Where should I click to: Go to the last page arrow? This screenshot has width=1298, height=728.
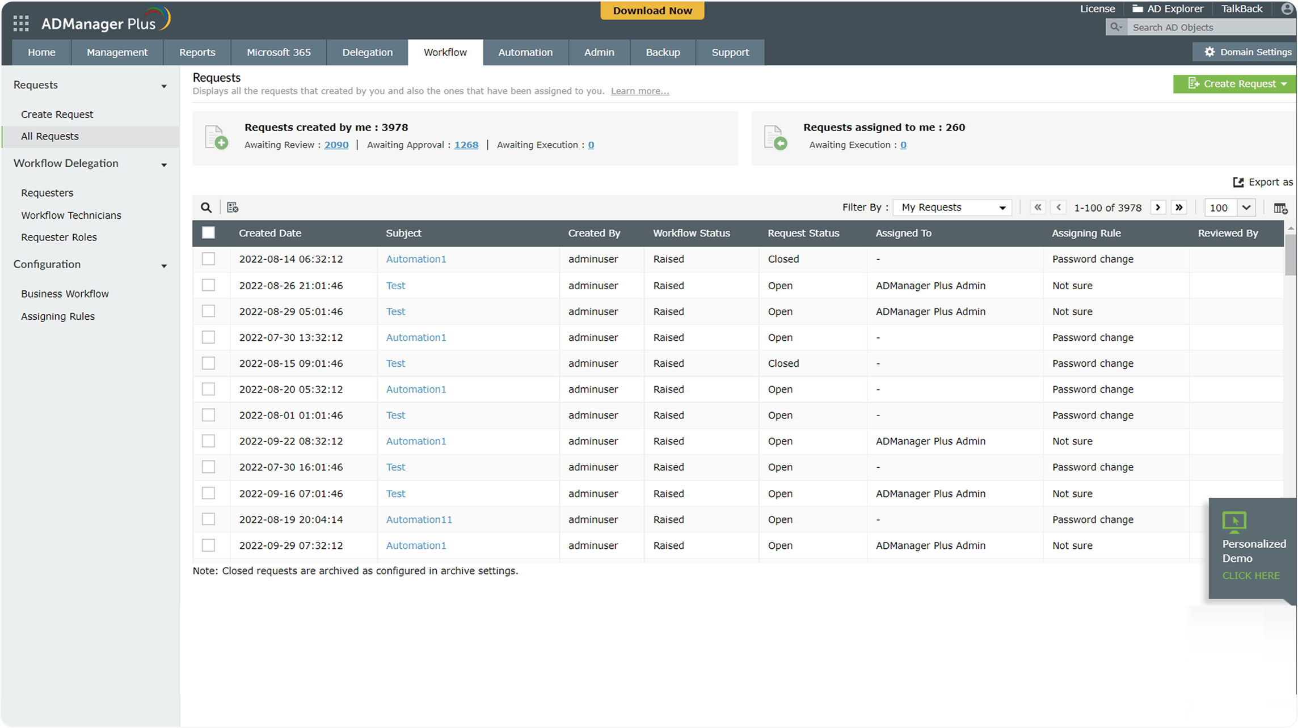point(1179,208)
